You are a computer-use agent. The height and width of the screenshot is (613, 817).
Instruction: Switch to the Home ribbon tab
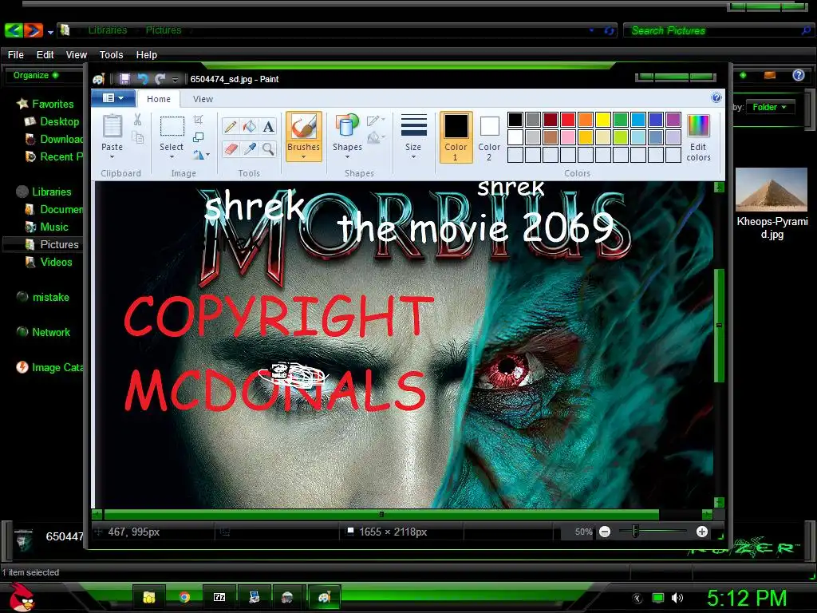159,99
